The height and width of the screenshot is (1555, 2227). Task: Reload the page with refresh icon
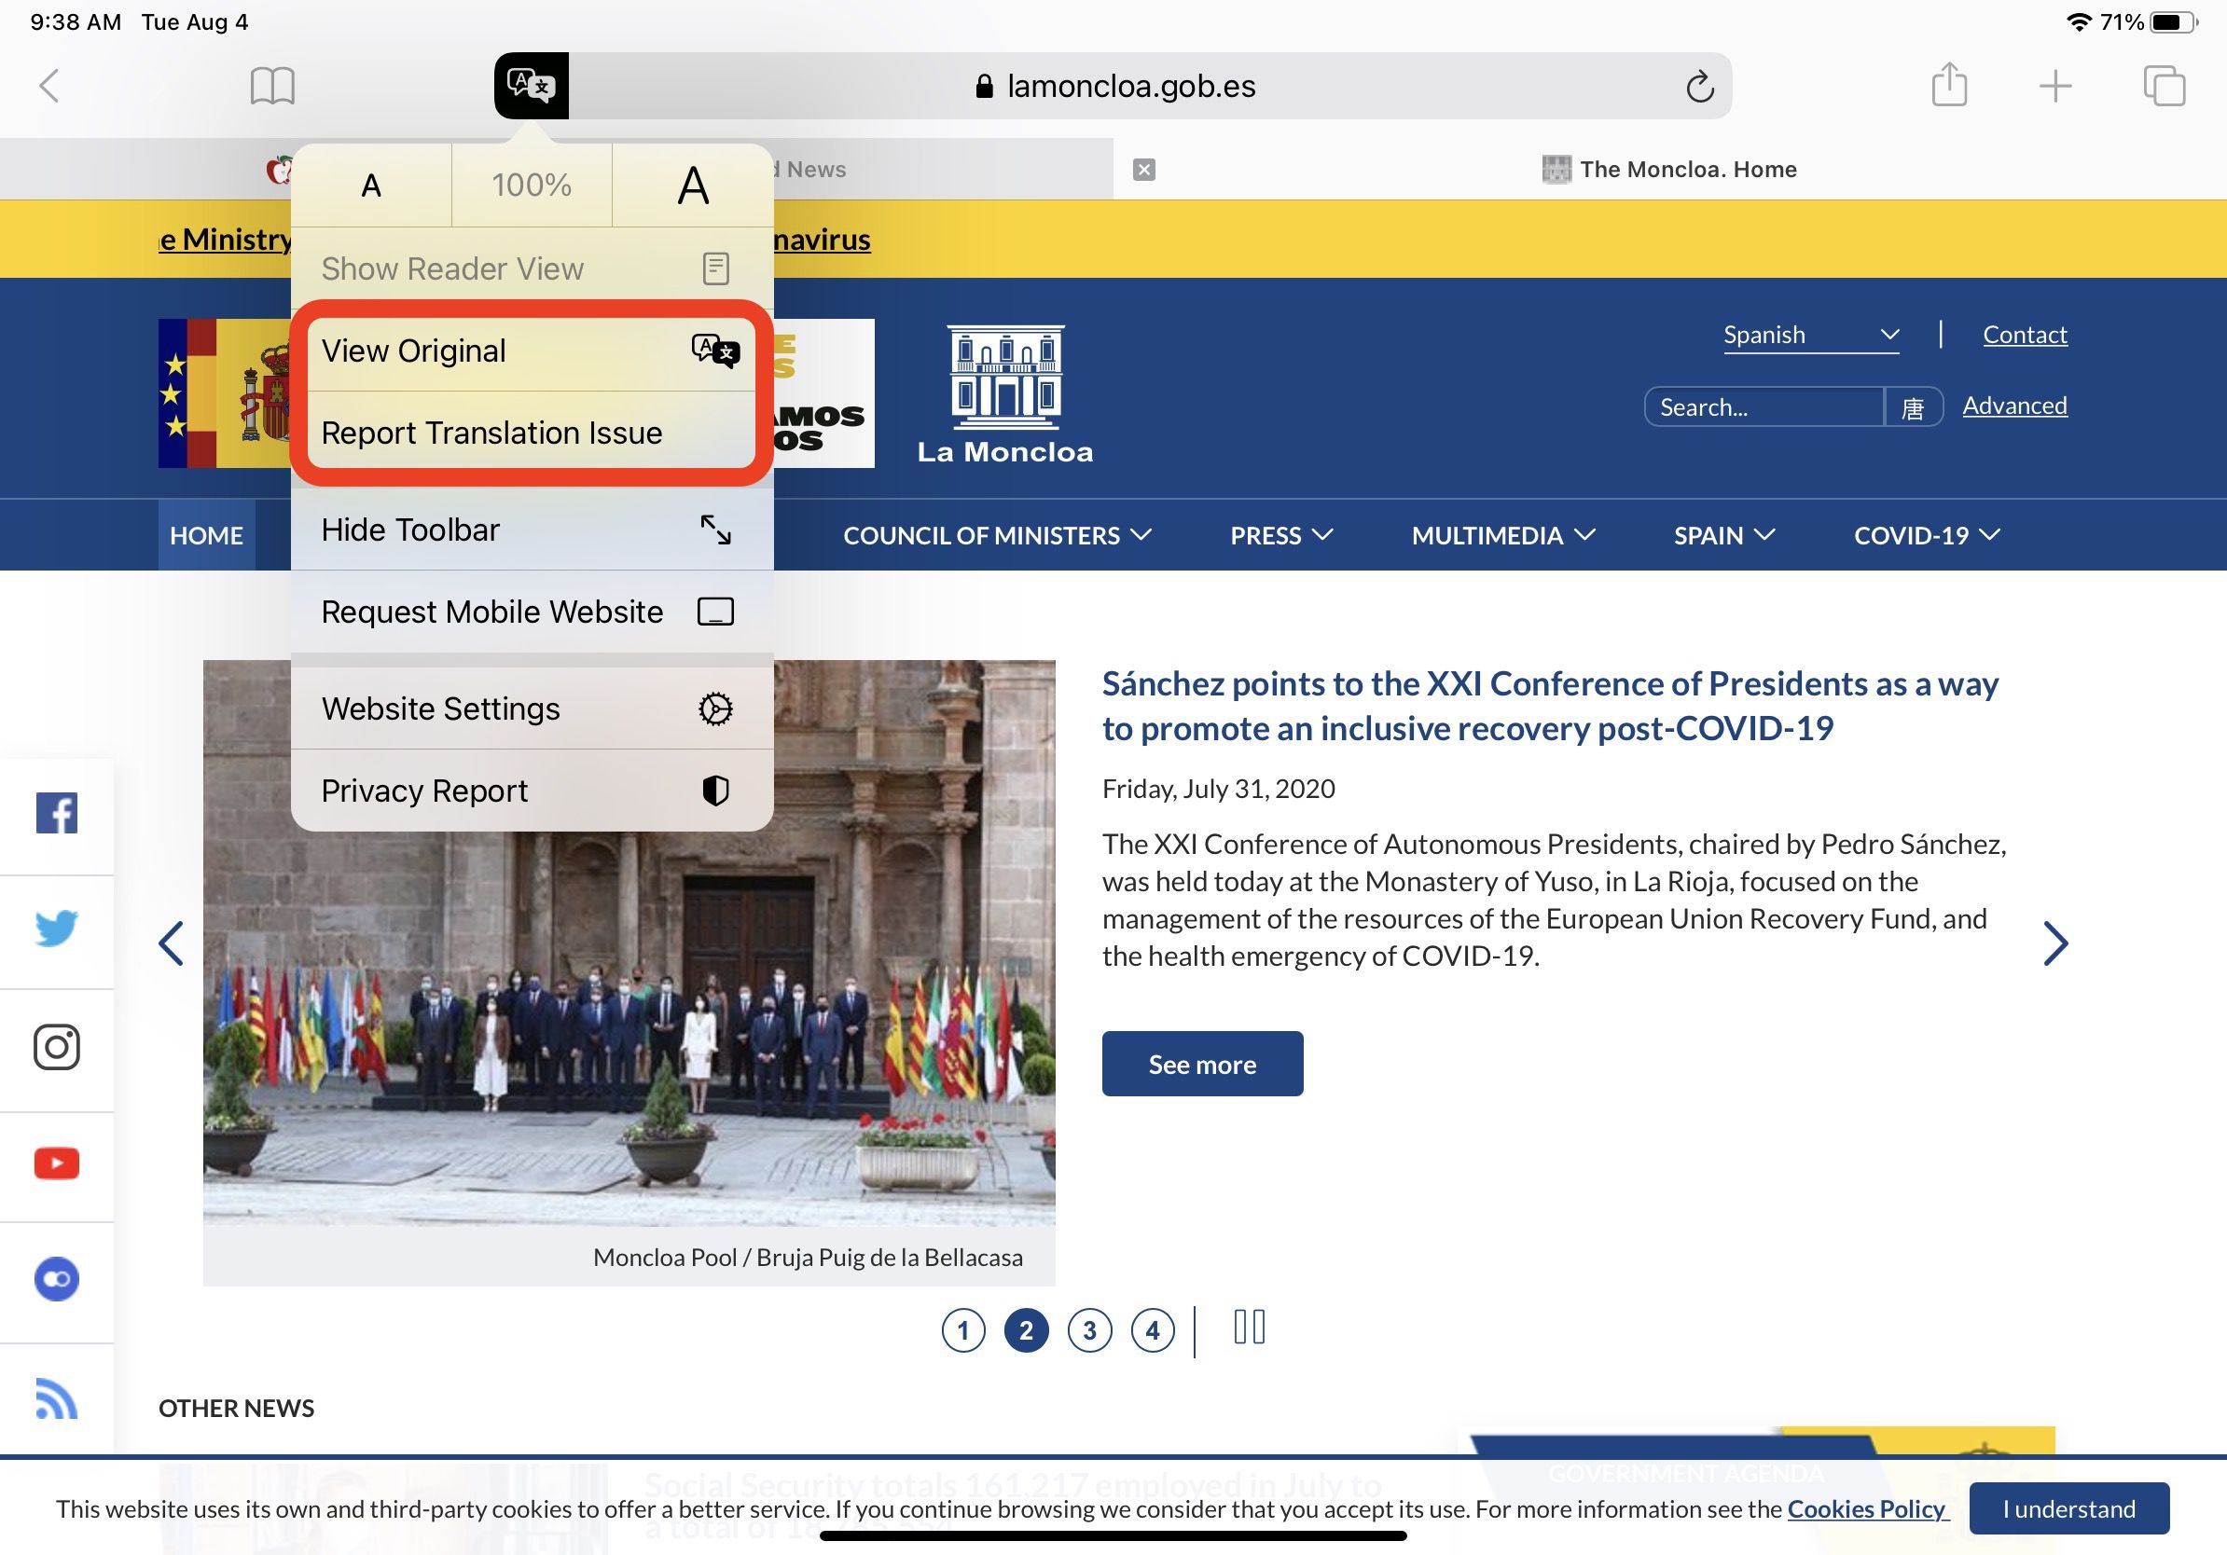click(1699, 87)
